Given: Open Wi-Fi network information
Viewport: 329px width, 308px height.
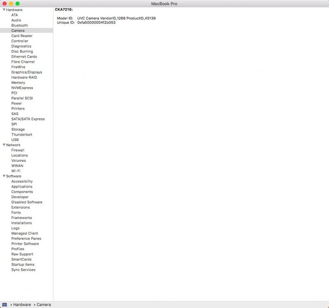Looking at the screenshot, I should click(x=16, y=171).
